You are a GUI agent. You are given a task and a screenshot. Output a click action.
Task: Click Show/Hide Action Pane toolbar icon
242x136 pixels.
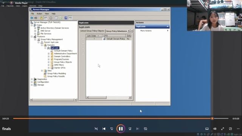pos(70,18)
